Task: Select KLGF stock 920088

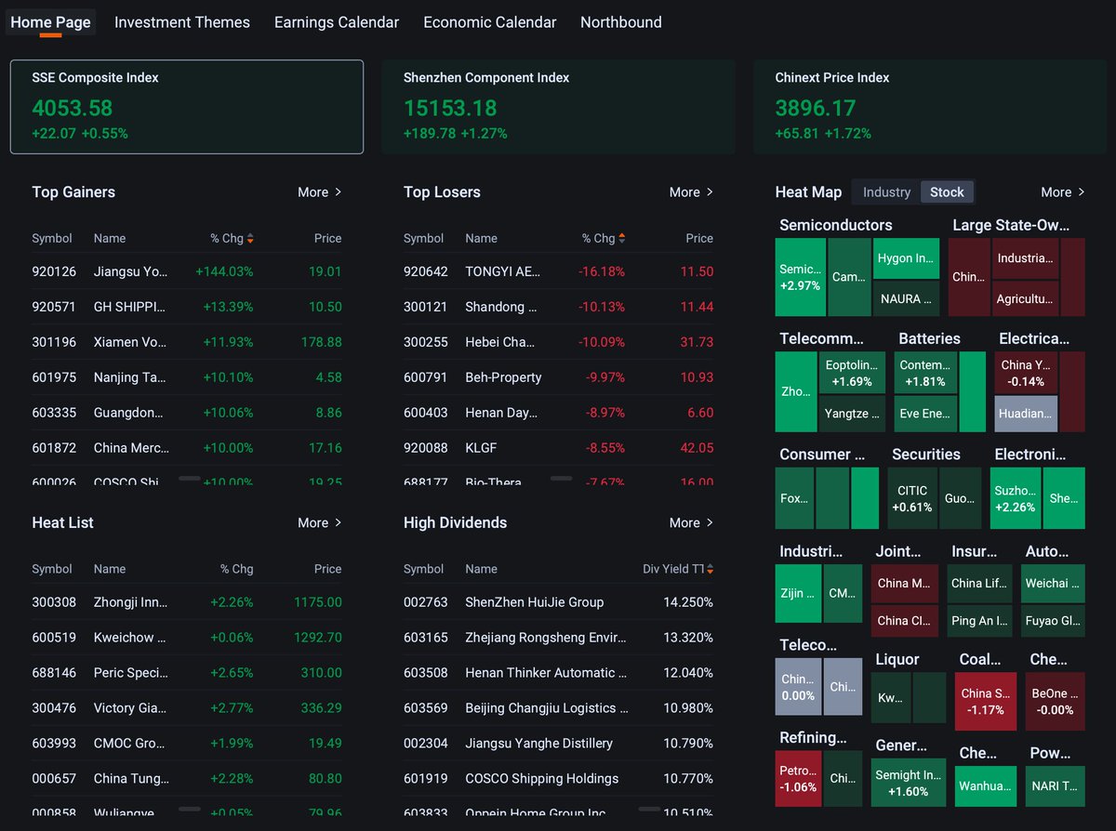Action: (x=558, y=448)
